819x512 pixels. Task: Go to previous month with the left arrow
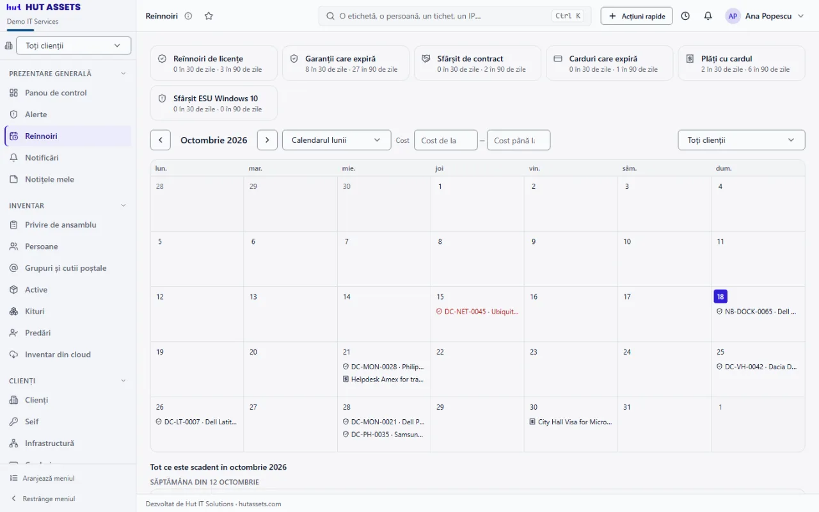[161, 140]
